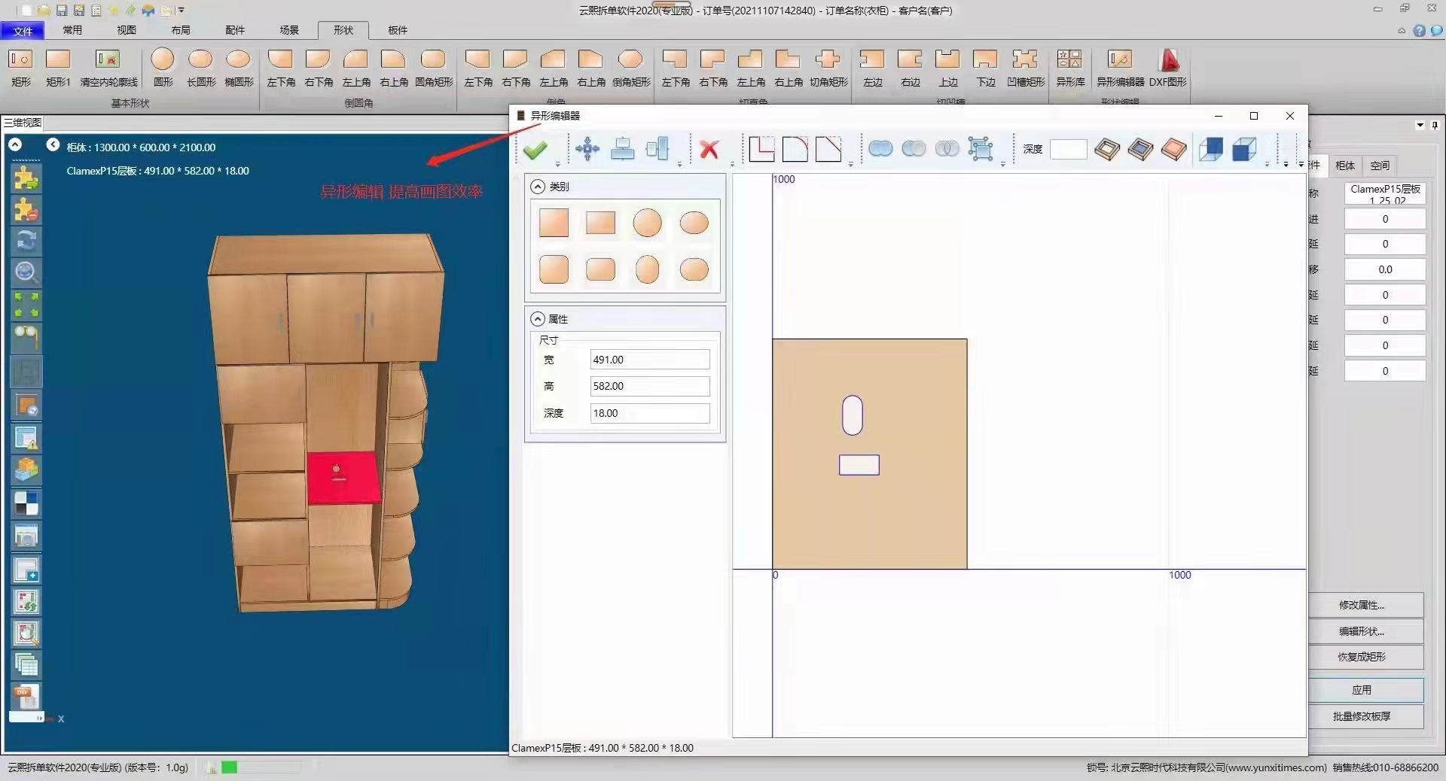Collapse the 属性 section

tap(538, 319)
